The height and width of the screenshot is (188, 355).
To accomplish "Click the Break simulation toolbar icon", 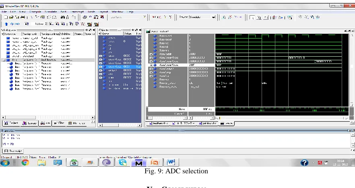I will (102, 17).
